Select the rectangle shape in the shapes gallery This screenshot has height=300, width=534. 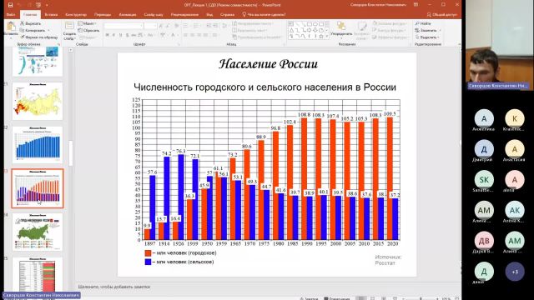tap(309, 24)
